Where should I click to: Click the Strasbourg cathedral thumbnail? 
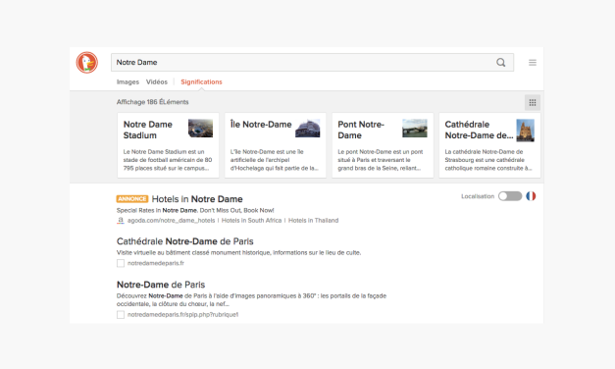(525, 131)
